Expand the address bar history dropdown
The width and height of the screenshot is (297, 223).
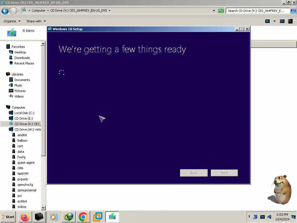[214, 11]
